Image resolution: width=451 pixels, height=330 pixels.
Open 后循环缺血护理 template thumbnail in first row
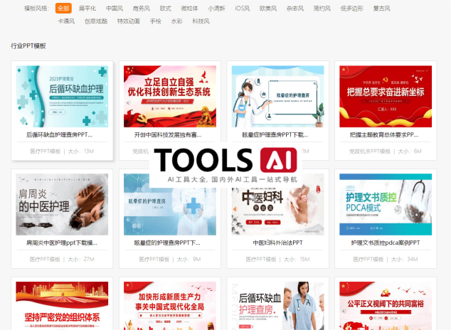[61, 96]
